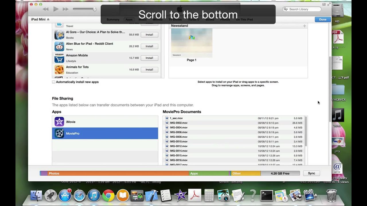Select iMovie in File Sharing apps list

(105, 122)
